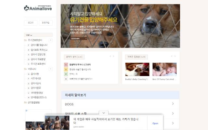Click the F badge next to 자유게시판

[x=29, y=79]
